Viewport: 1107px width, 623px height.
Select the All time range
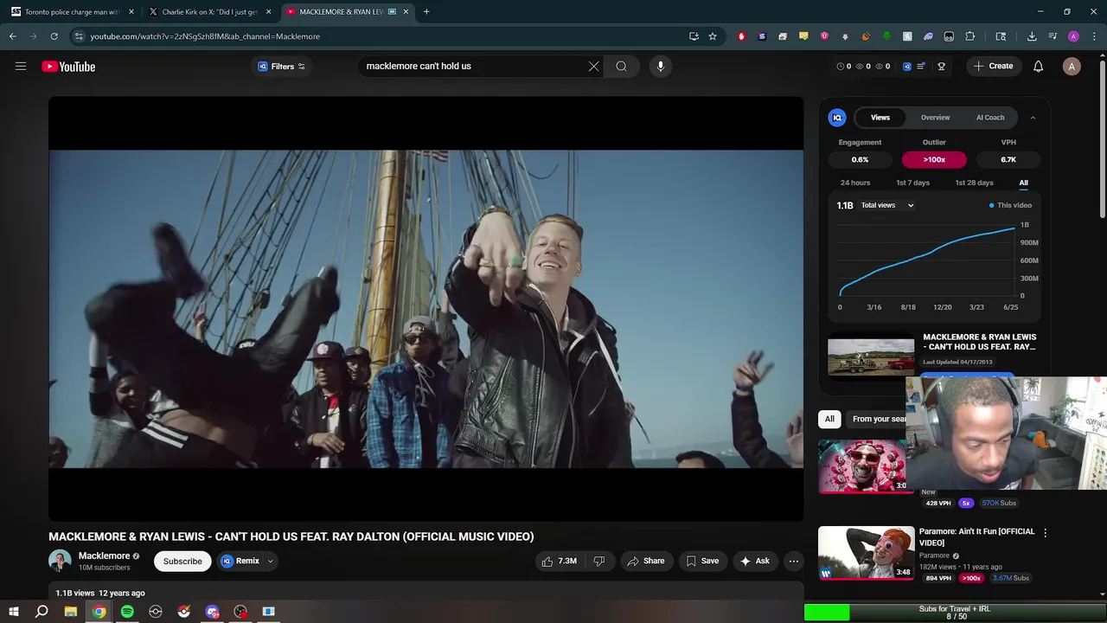(x=1024, y=183)
